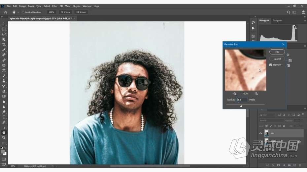Click the create new layer icon

click(294, 165)
